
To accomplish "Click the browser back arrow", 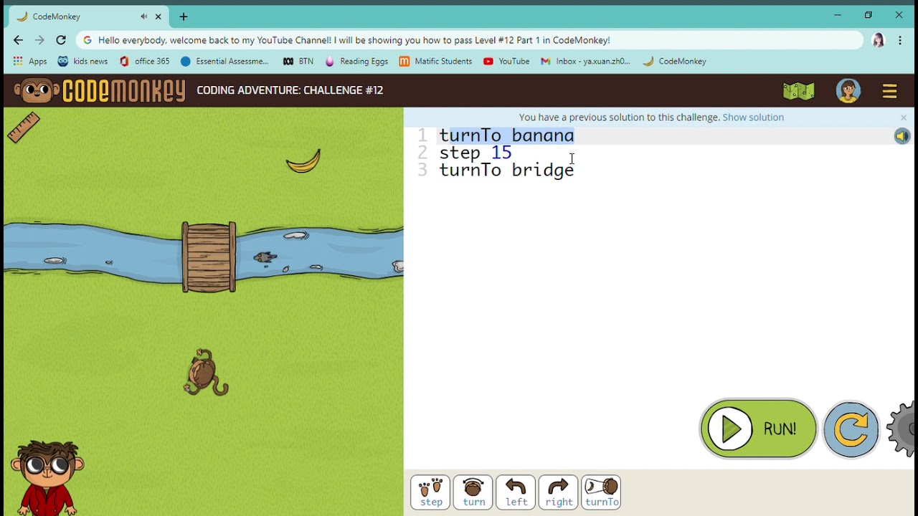I will pos(18,40).
